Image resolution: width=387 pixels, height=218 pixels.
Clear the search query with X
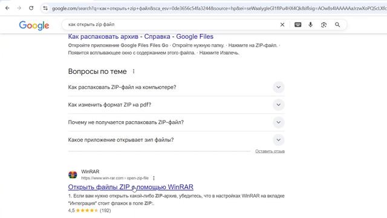[282, 25]
